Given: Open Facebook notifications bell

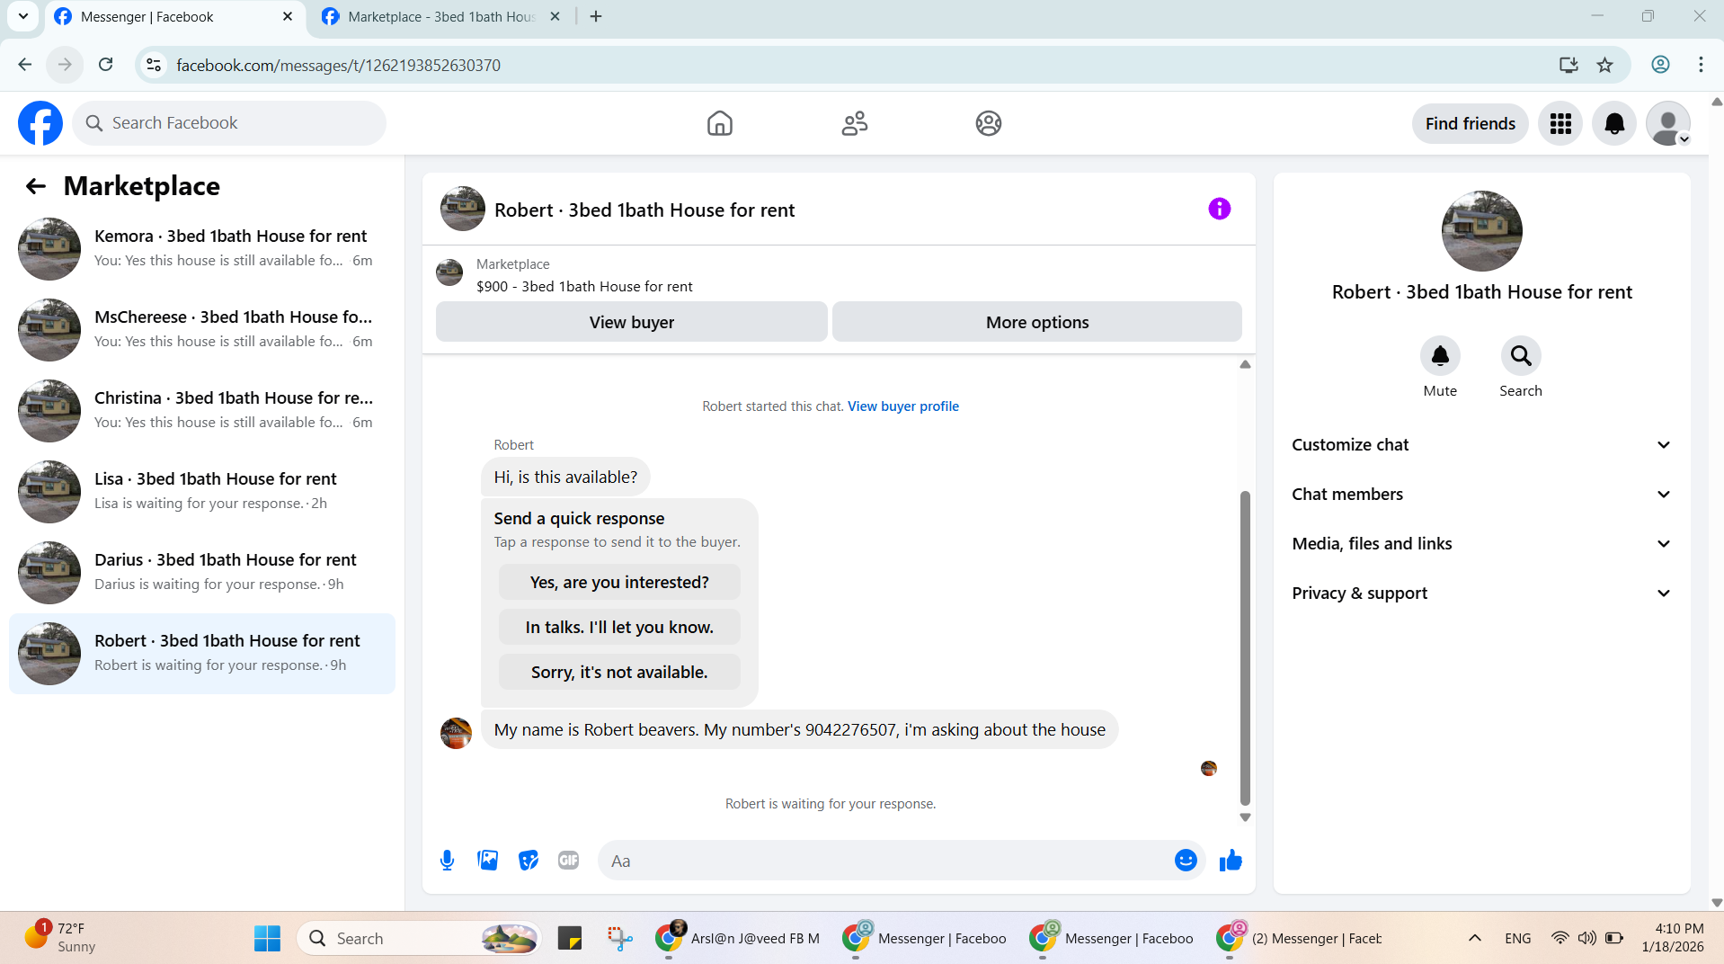Looking at the screenshot, I should [1614, 123].
